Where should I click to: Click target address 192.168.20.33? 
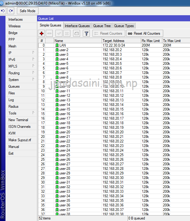tap(113, 191)
